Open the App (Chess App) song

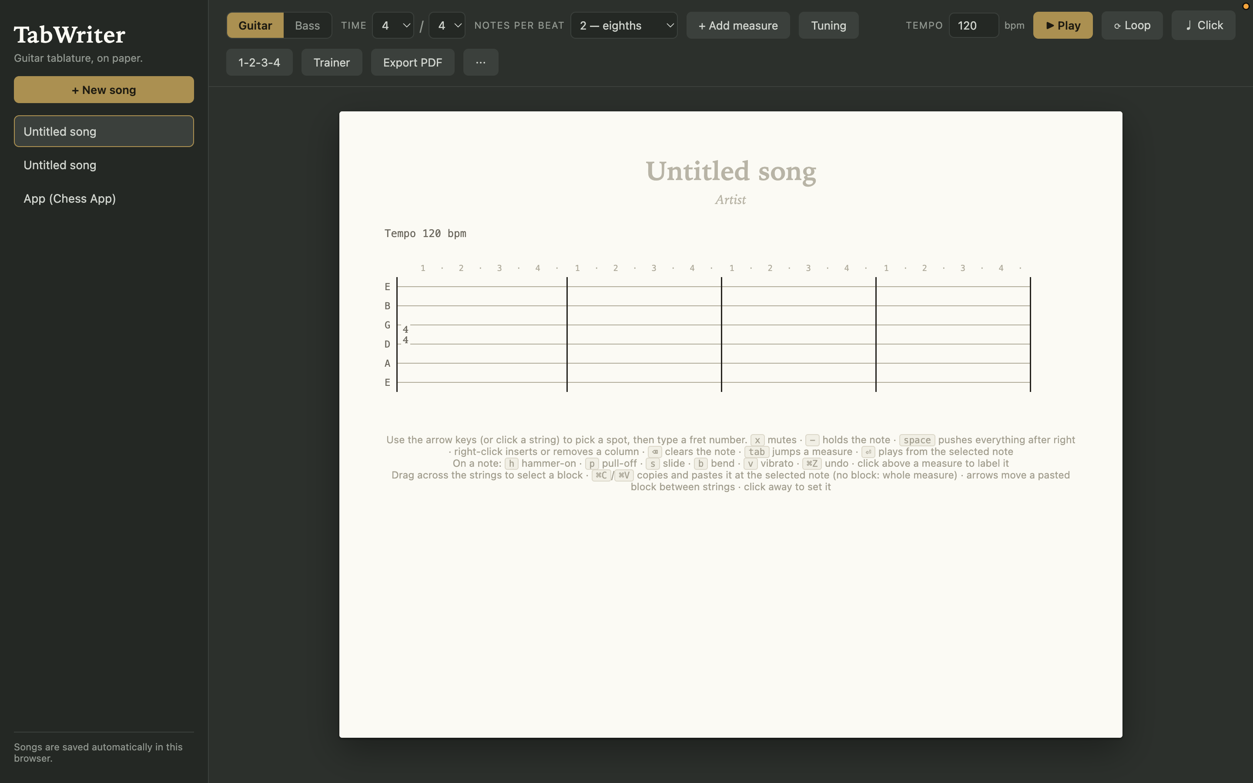coord(104,199)
